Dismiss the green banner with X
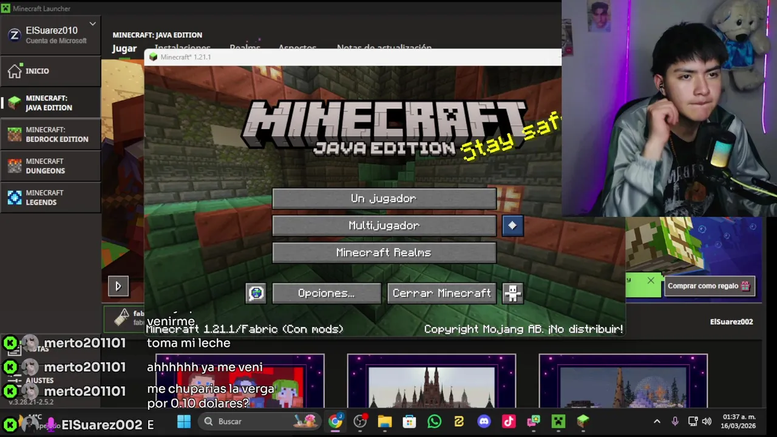Image resolution: width=777 pixels, height=437 pixels. coord(651,280)
